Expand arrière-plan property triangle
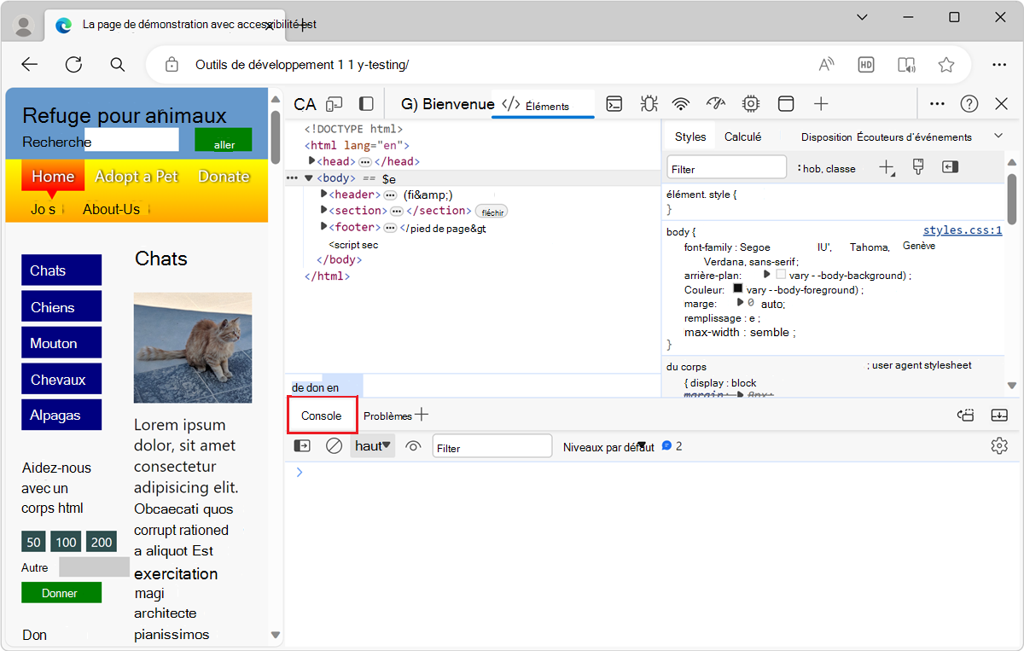 click(767, 275)
